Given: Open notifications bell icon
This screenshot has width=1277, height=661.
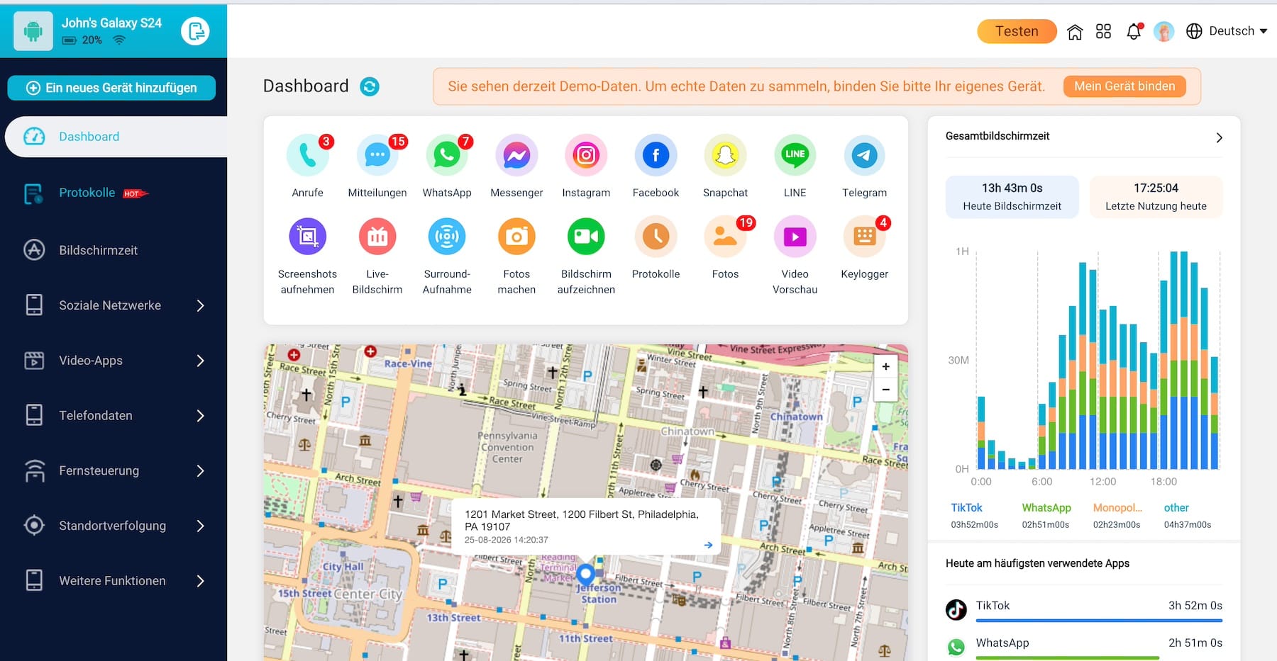Looking at the screenshot, I should tap(1134, 31).
